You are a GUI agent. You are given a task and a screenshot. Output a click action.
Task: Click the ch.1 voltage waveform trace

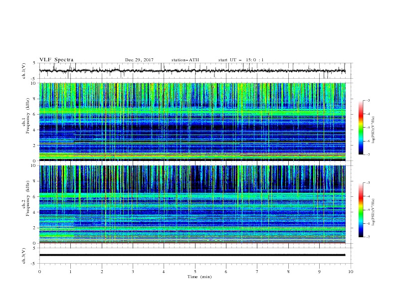click(192, 71)
